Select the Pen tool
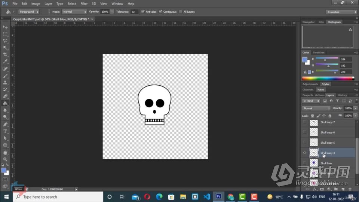The width and height of the screenshot is (359, 202). [x=5, y=124]
